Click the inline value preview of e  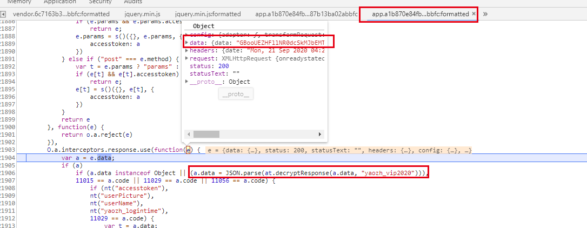pos(339,150)
